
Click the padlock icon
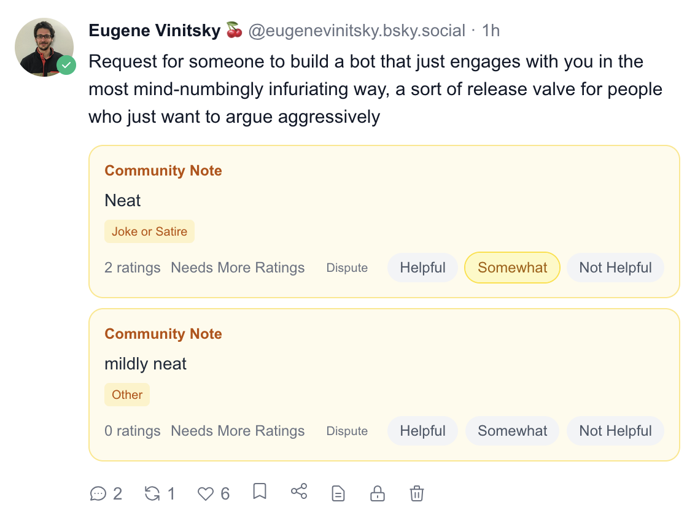point(377,493)
